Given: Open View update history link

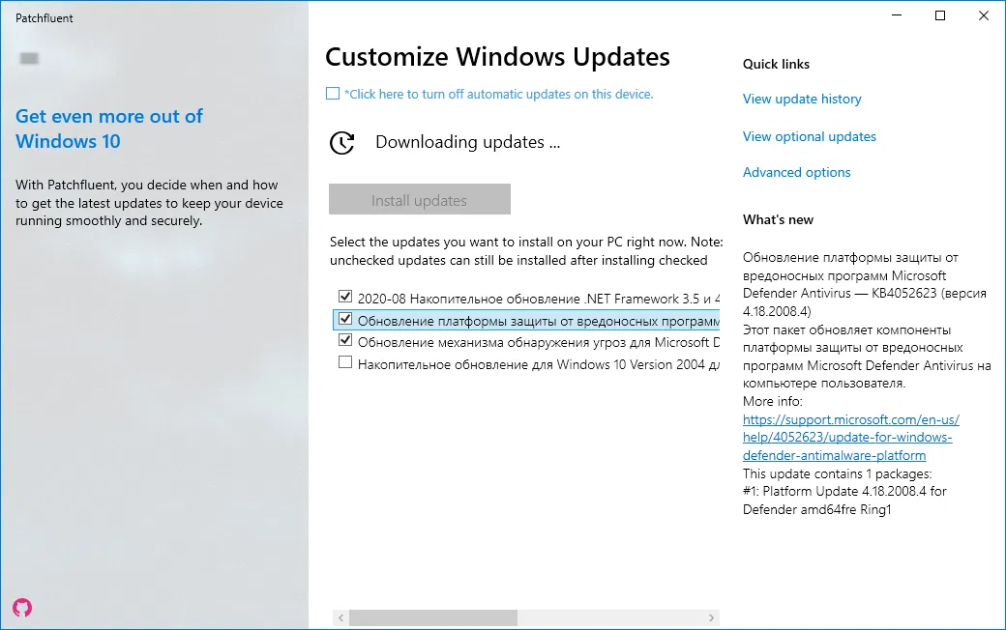Looking at the screenshot, I should pyautogui.click(x=801, y=99).
